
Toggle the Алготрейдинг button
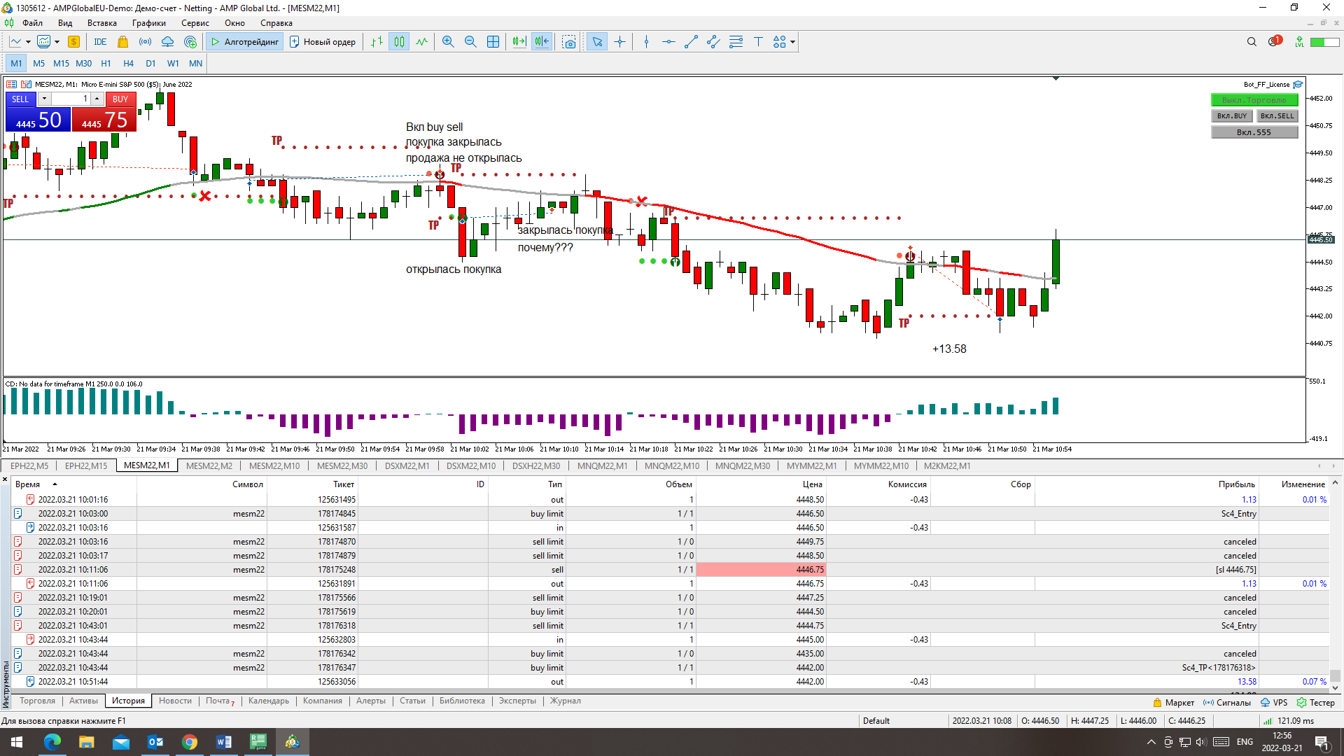point(245,42)
